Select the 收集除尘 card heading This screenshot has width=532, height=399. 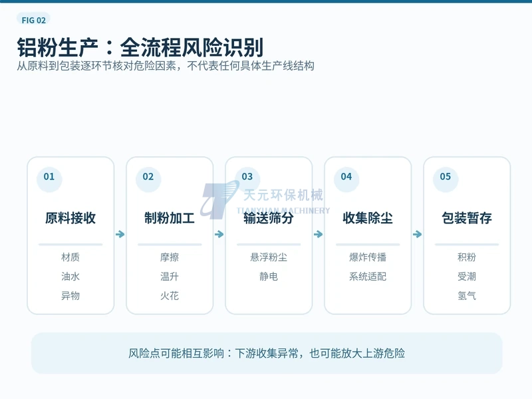368,218
